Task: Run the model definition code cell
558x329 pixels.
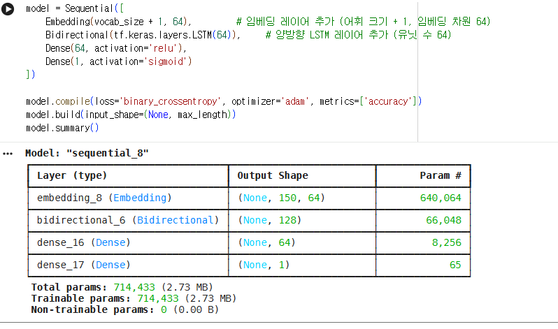Action: point(8,9)
